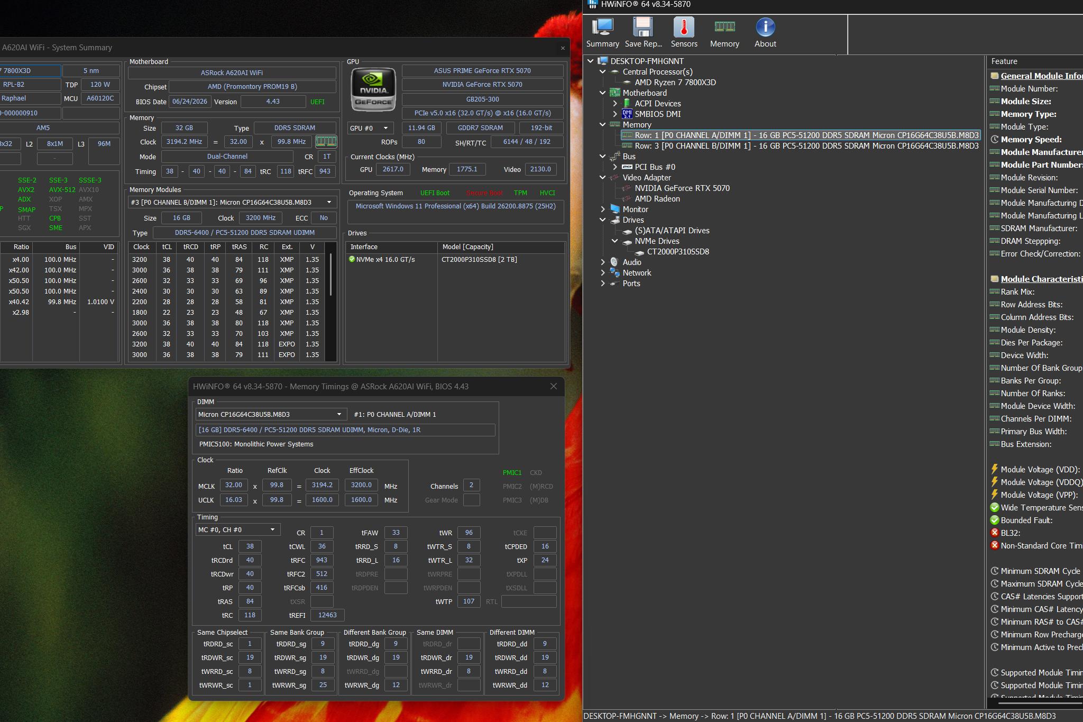
Task: Close the Memory Timings window
Action: coord(554,387)
